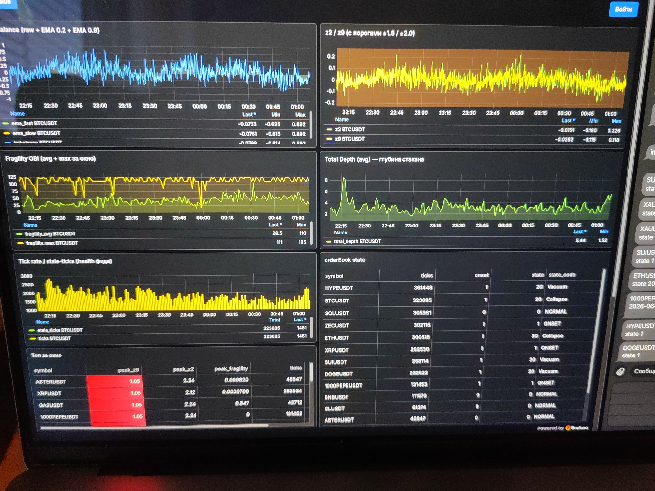
Task: Click the blue Войти login button
Action: click(x=624, y=9)
